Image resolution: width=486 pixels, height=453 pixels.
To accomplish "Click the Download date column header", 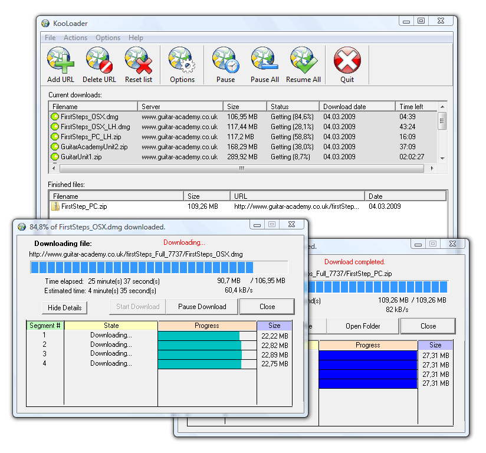I will 357,107.
